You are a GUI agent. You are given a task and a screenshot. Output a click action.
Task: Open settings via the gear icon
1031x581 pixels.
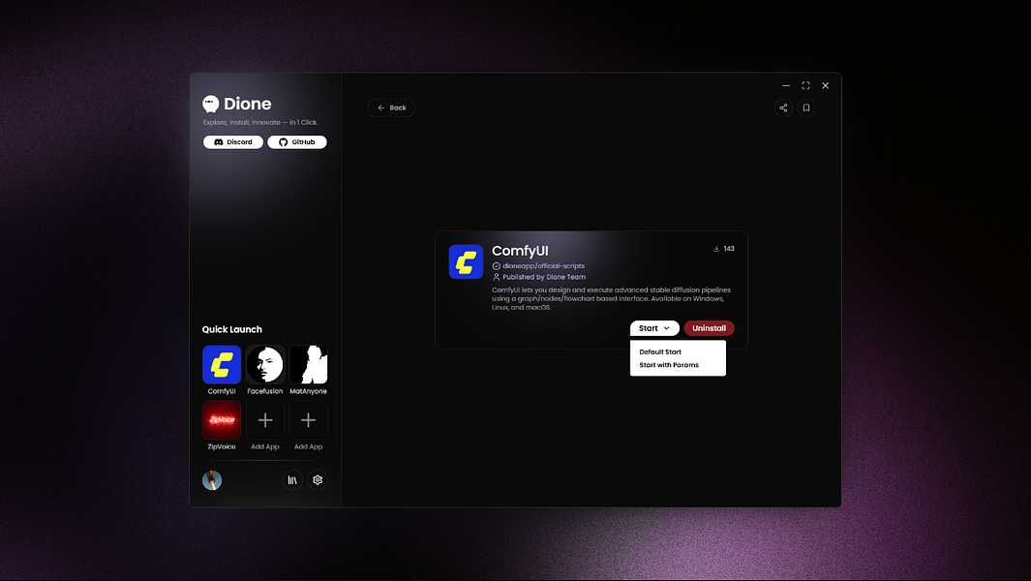318,480
